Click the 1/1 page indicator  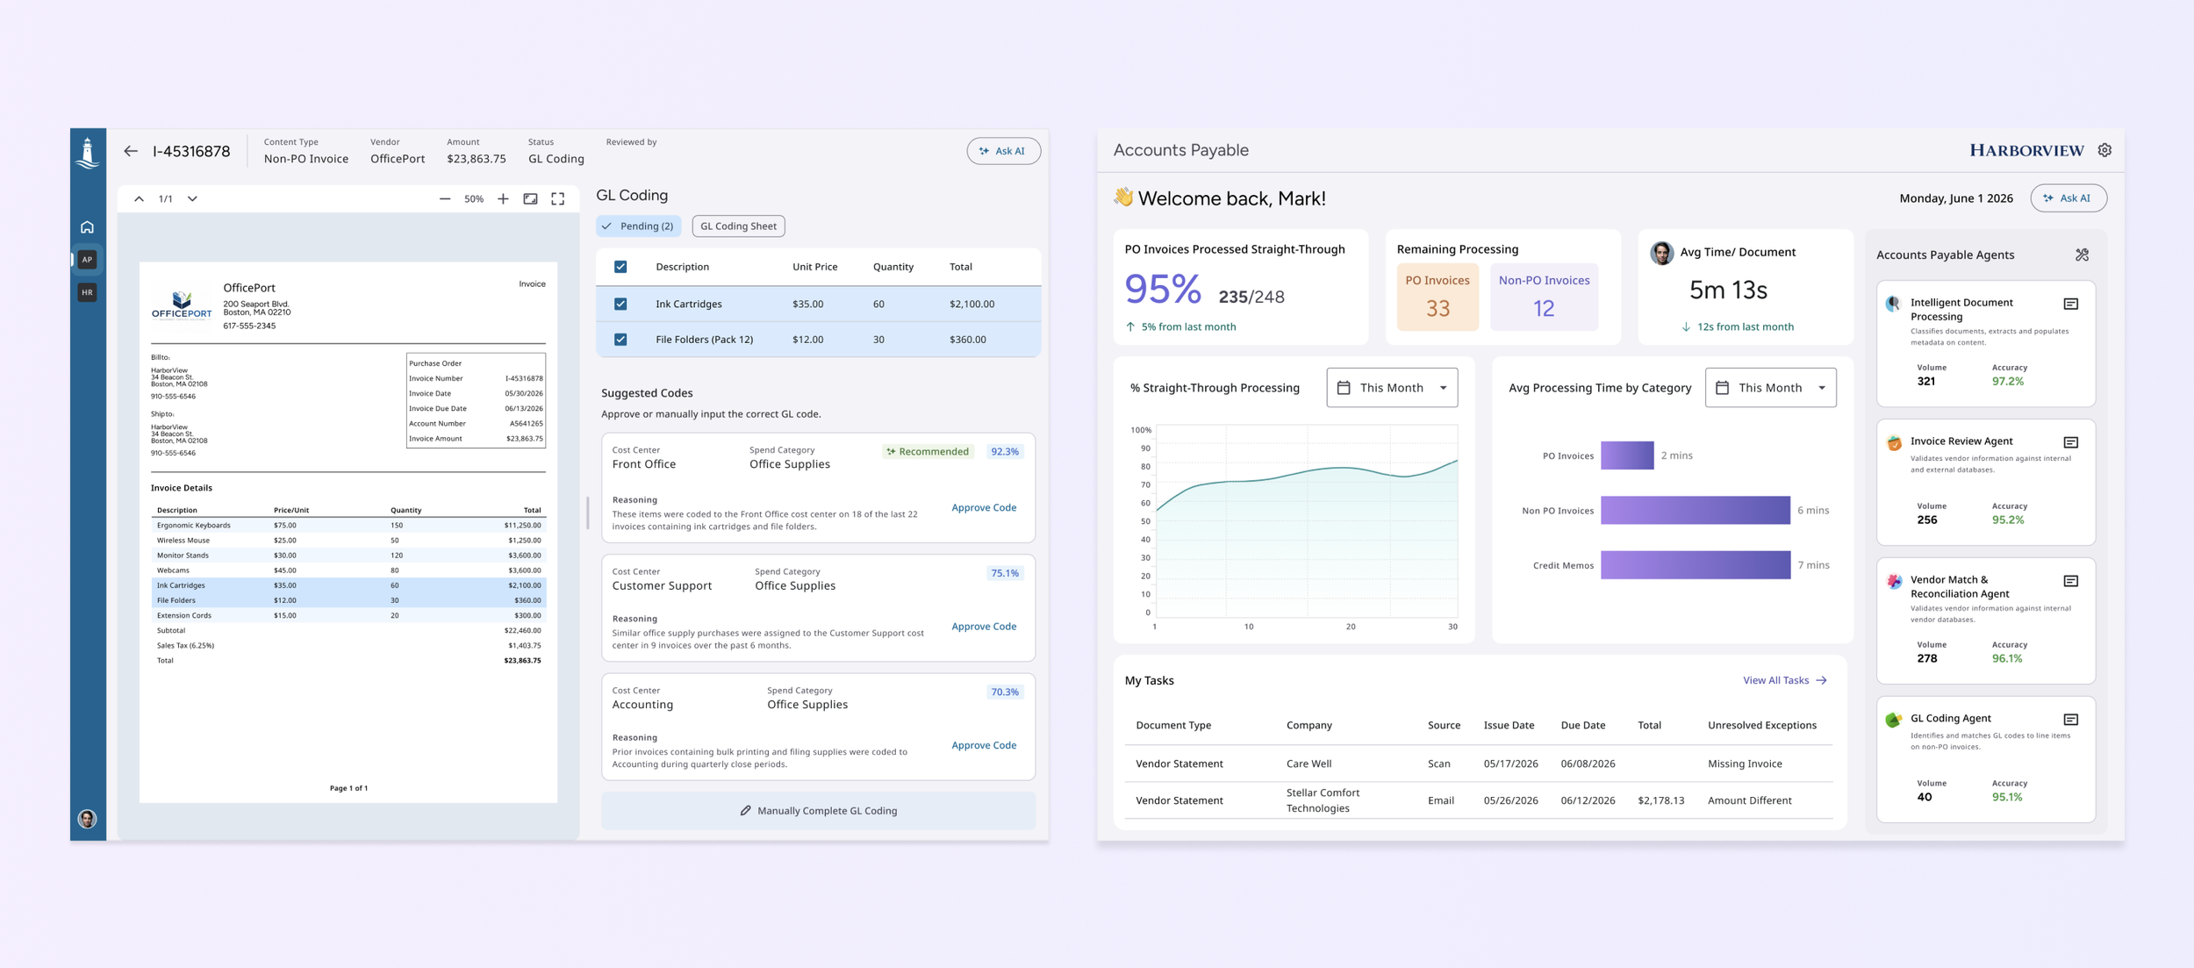pos(166,199)
